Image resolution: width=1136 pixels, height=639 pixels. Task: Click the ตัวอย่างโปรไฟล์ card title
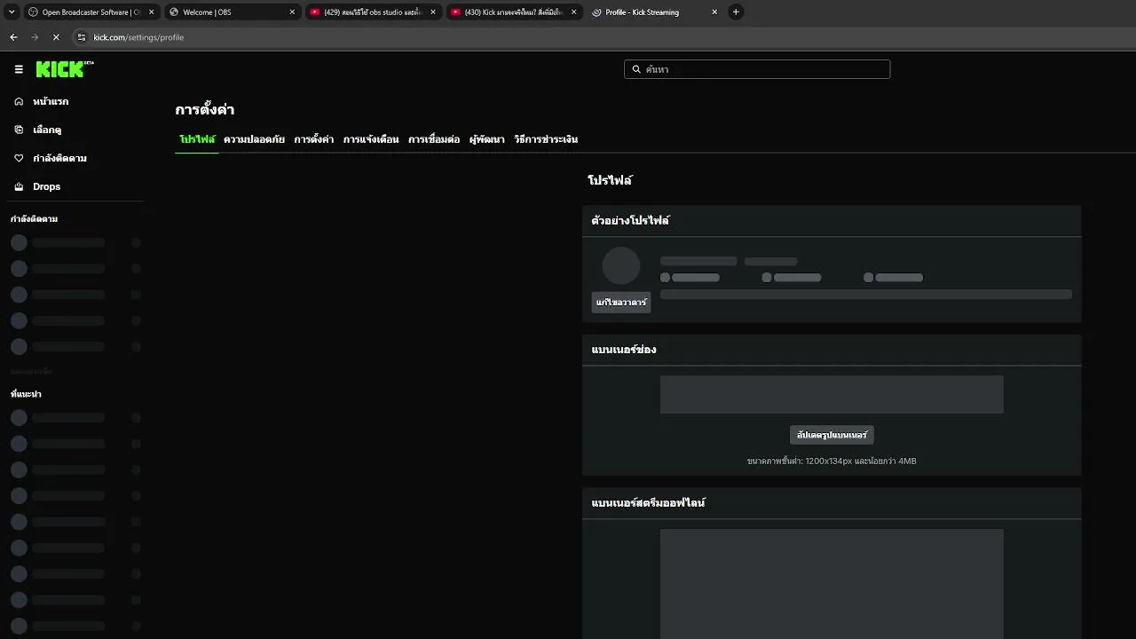point(630,220)
